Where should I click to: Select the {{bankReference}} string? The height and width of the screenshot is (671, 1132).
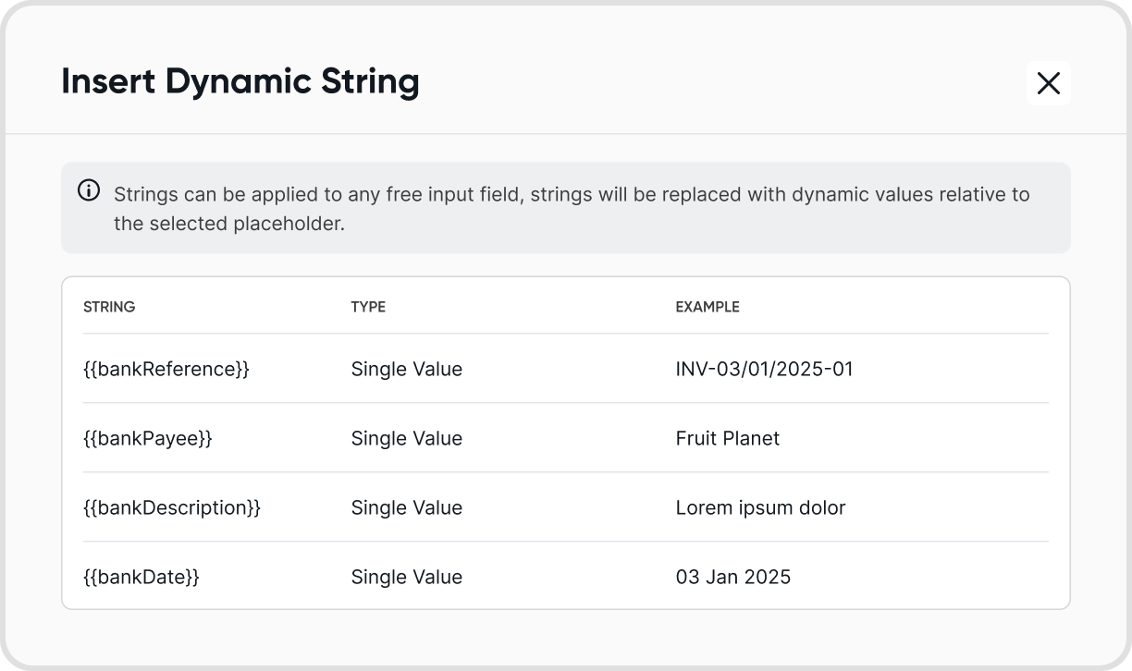tap(166, 370)
